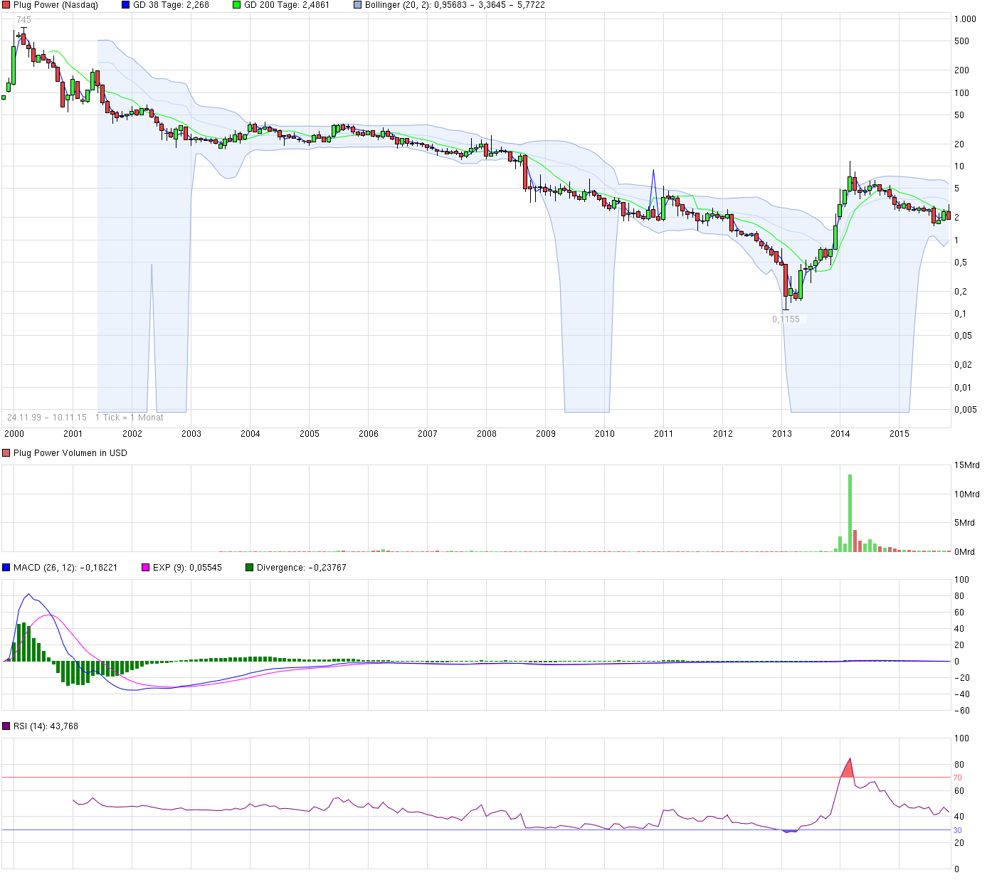Click the '0,5' price axis label
992x880 pixels.
click(961, 263)
